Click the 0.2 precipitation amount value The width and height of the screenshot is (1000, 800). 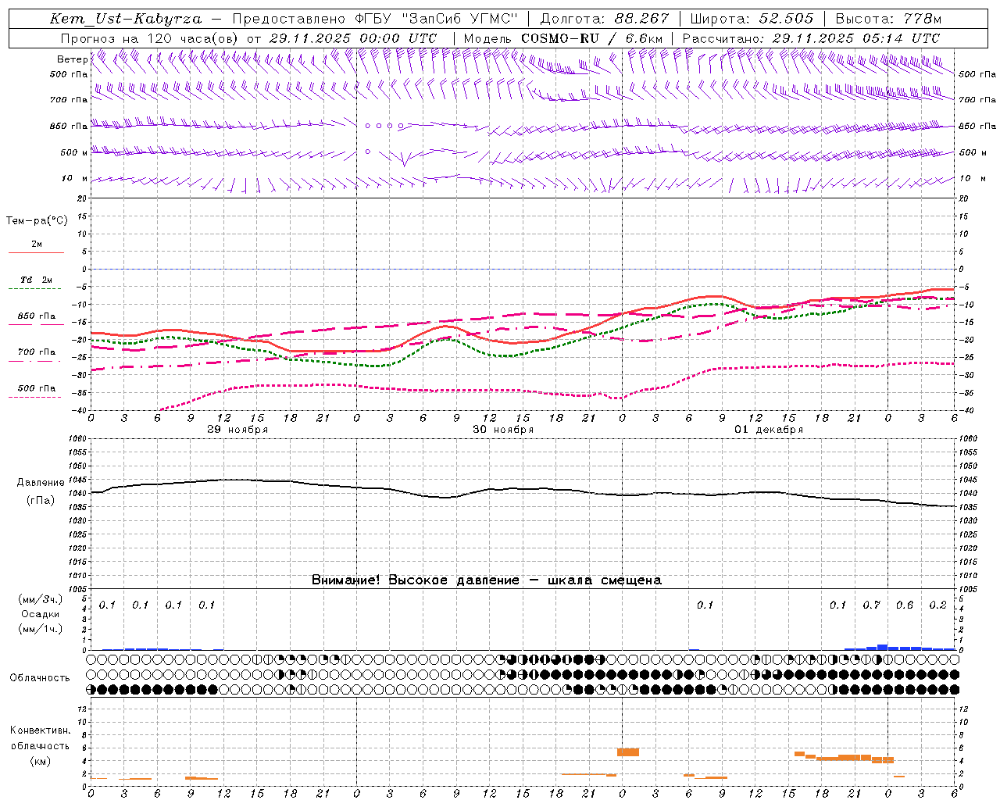click(x=937, y=605)
